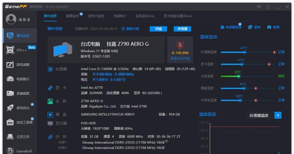
Task: Click the 复制 copy icon
Action: [x=250, y=27]
